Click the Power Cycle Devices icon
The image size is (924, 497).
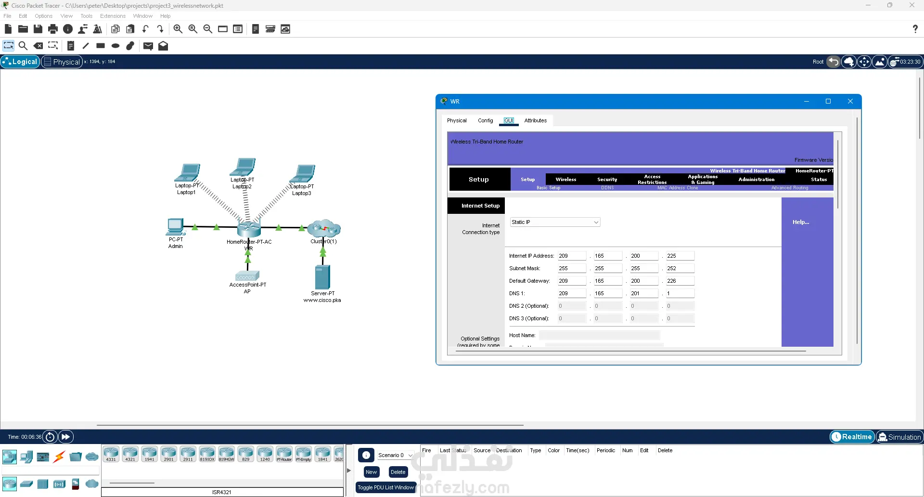pos(50,437)
